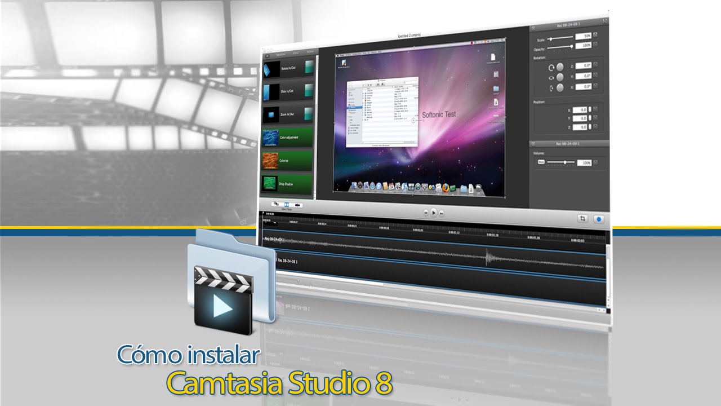Select the Rotate In/Out transition effect
Screen dimensions: 721x406
pos(289,69)
